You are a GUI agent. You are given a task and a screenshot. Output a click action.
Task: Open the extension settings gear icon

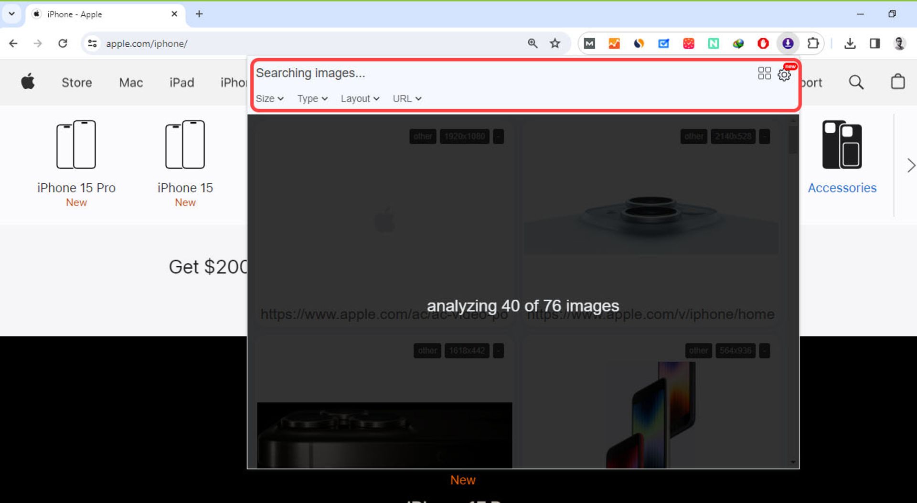784,74
